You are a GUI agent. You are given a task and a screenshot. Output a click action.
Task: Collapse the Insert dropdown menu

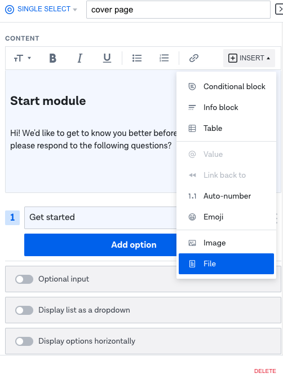[249, 58]
